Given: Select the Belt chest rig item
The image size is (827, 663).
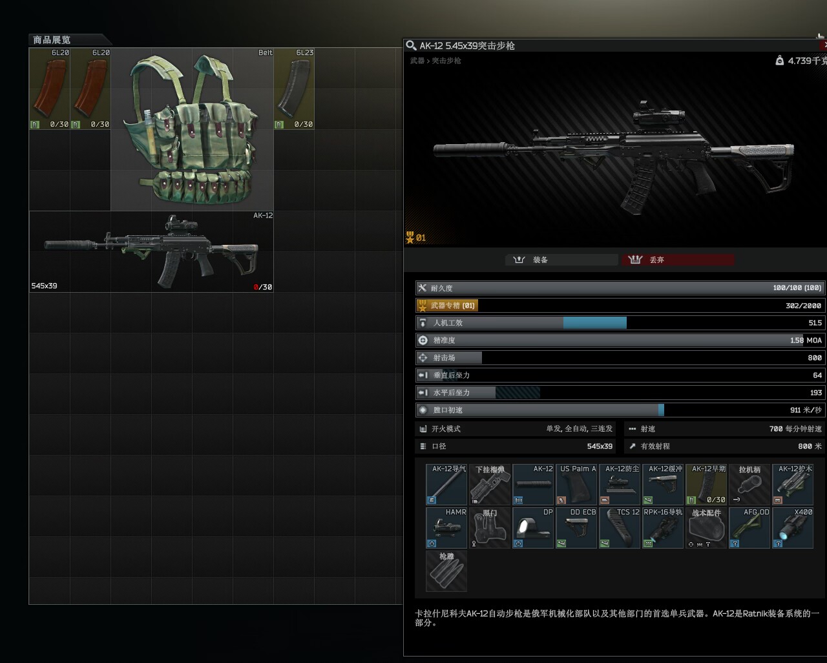Looking at the screenshot, I should (x=192, y=129).
